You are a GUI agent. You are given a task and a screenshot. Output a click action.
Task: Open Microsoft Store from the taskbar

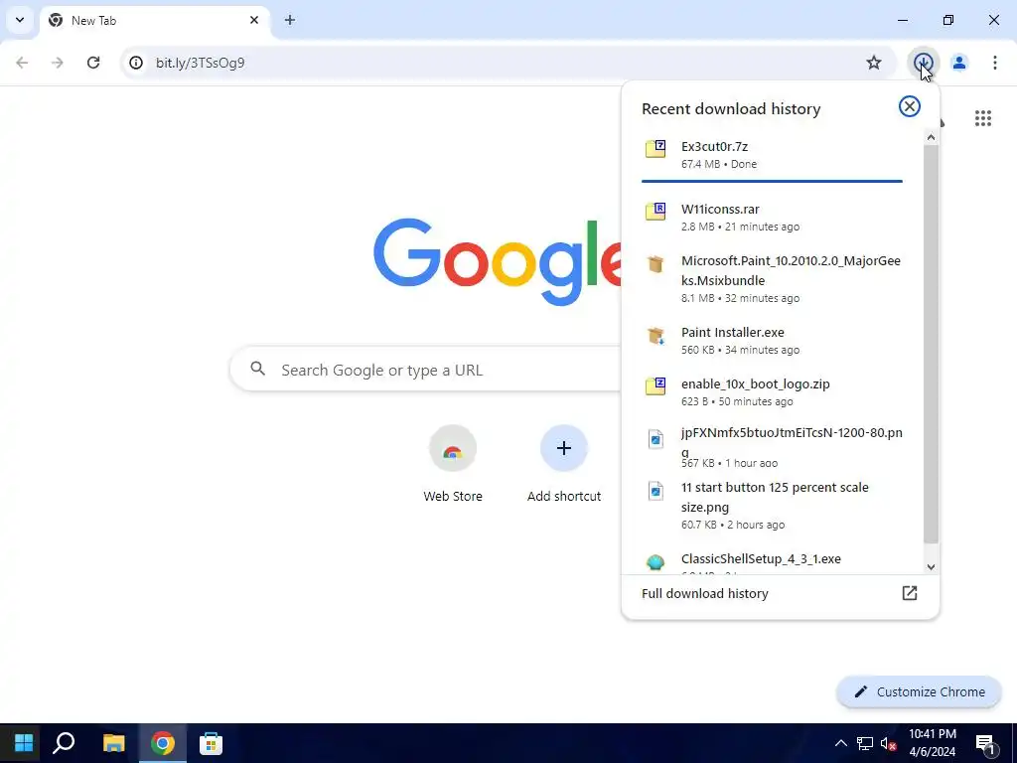pos(211,743)
